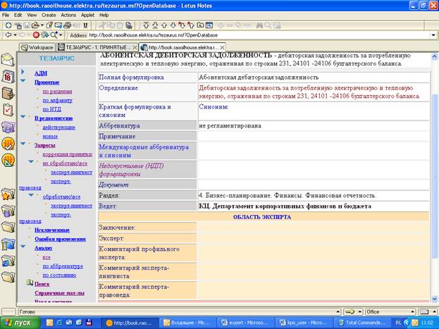
Task: Open the 'по алфавиту' link
Action: pyautogui.click(x=57, y=100)
